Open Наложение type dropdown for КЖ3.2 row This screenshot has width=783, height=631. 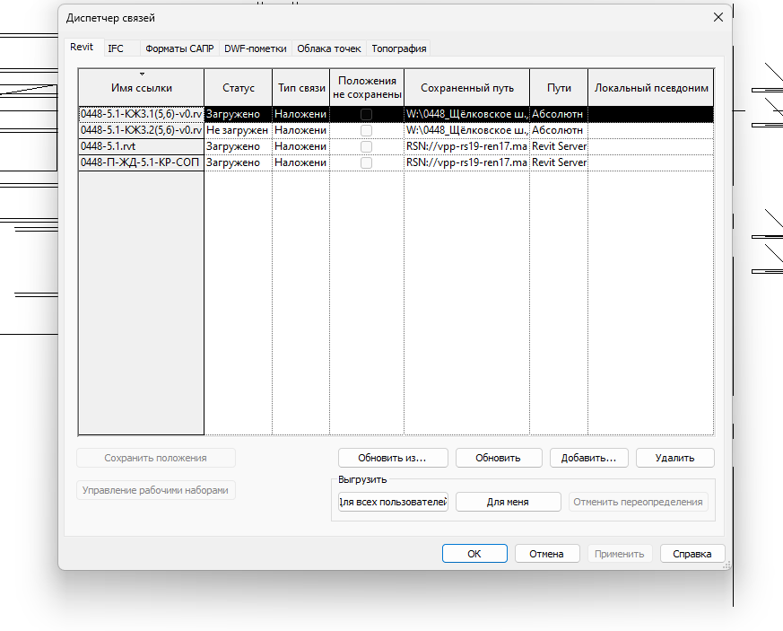click(x=301, y=130)
